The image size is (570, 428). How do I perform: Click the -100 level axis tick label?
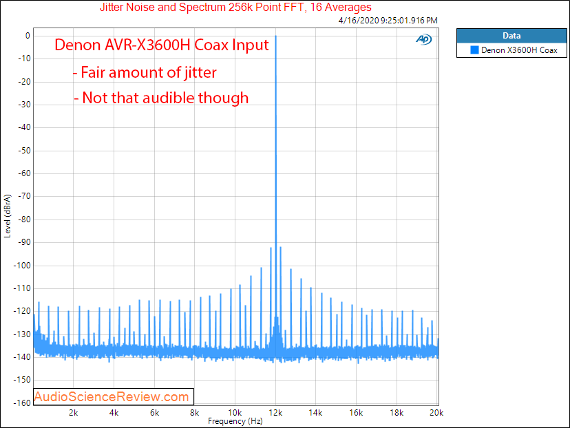tap(22, 266)
